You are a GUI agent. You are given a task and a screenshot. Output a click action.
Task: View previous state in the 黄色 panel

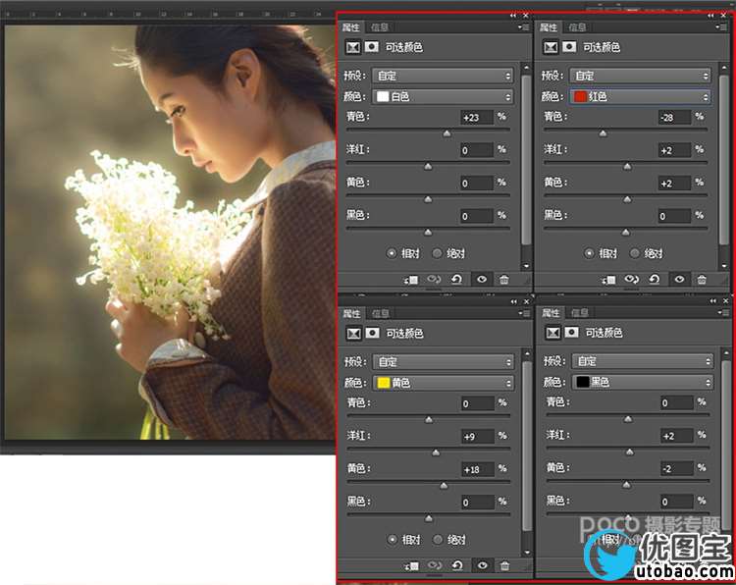434,565
